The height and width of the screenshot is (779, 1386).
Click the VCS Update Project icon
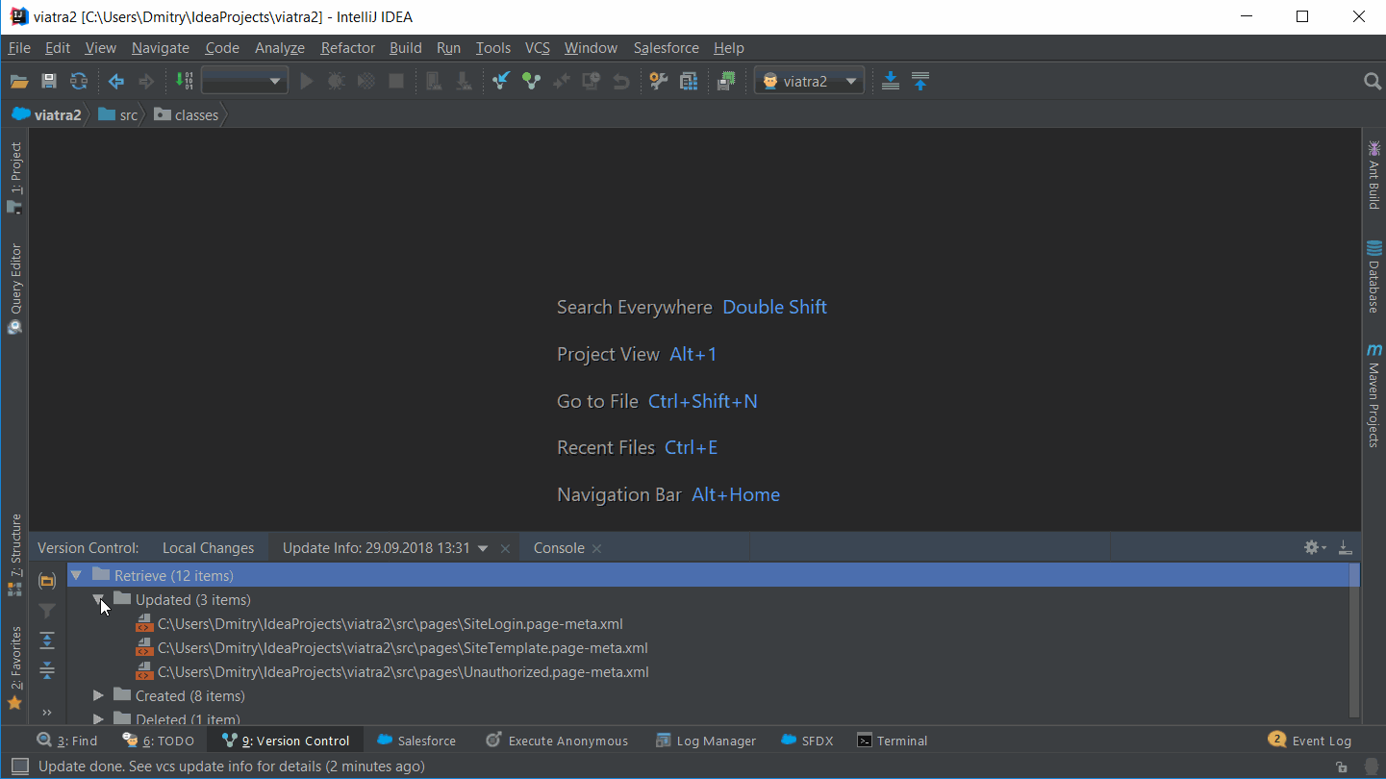(500, 82)
